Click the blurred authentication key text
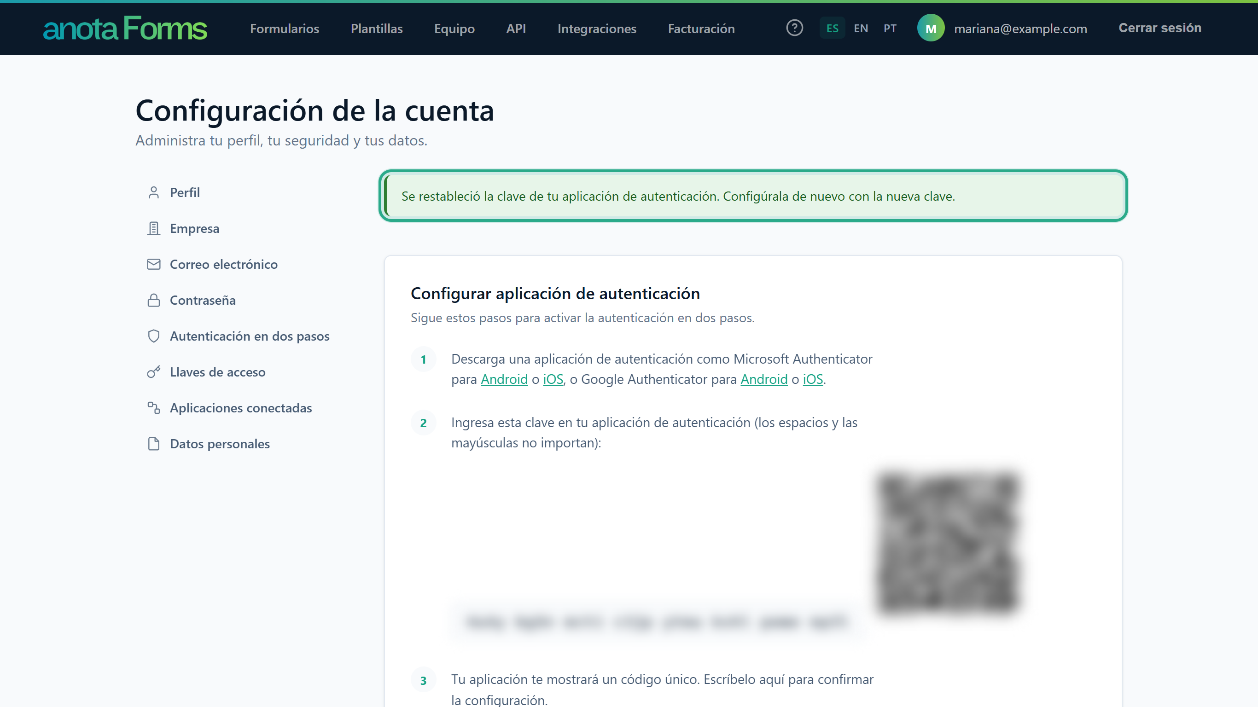 (x=658, y=622)
